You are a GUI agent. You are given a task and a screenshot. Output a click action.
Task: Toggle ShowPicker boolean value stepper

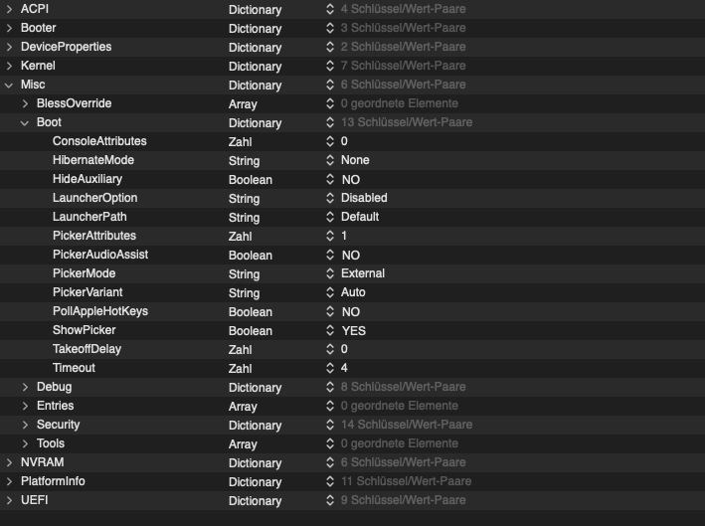click(331, 331)
